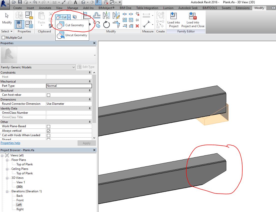The height and width of the screenshot is (212, 276).
Task: Open the Cut split-button dropdown arrow
Action: (68, 17)
